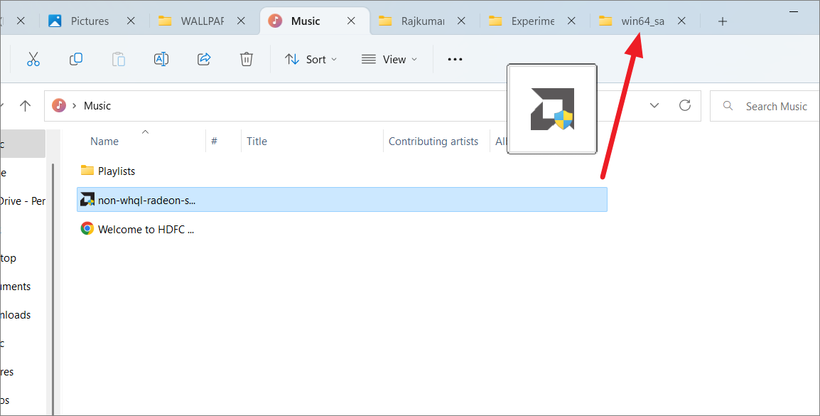Click the Chrome icon of Welcome to HDFC
820x416 pixels.
coord(87,229)
